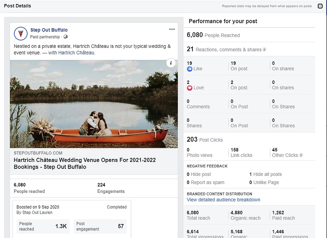Click the blue Like reaction icon
The image size is (327, 238).
[190, 69]
